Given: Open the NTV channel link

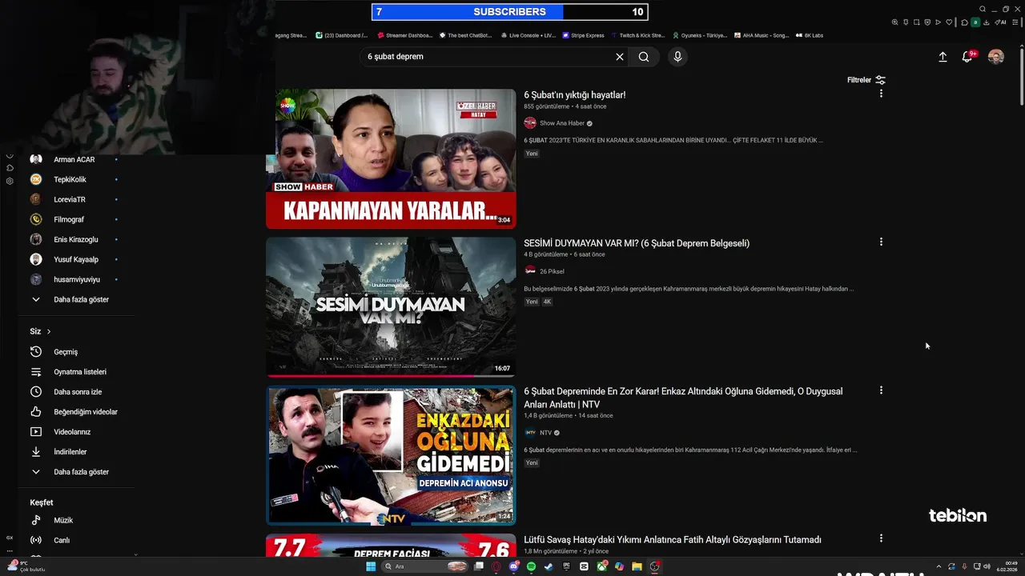Looking at the screenshot, I should click(x=545, y=433).
